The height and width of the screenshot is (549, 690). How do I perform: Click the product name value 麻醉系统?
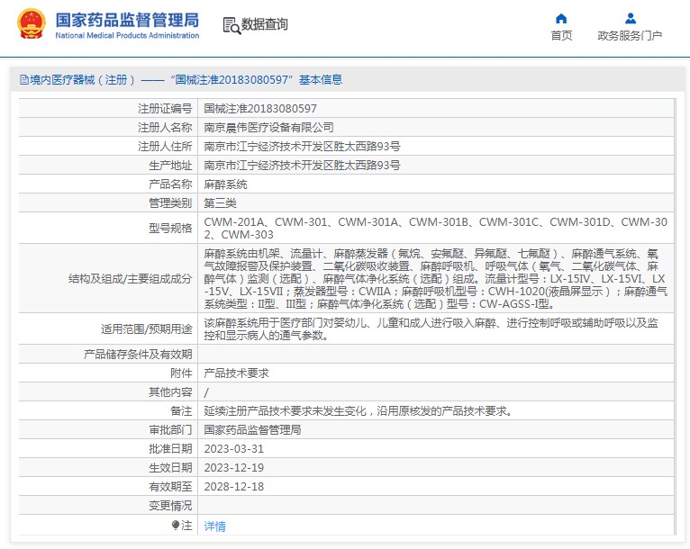225,184
